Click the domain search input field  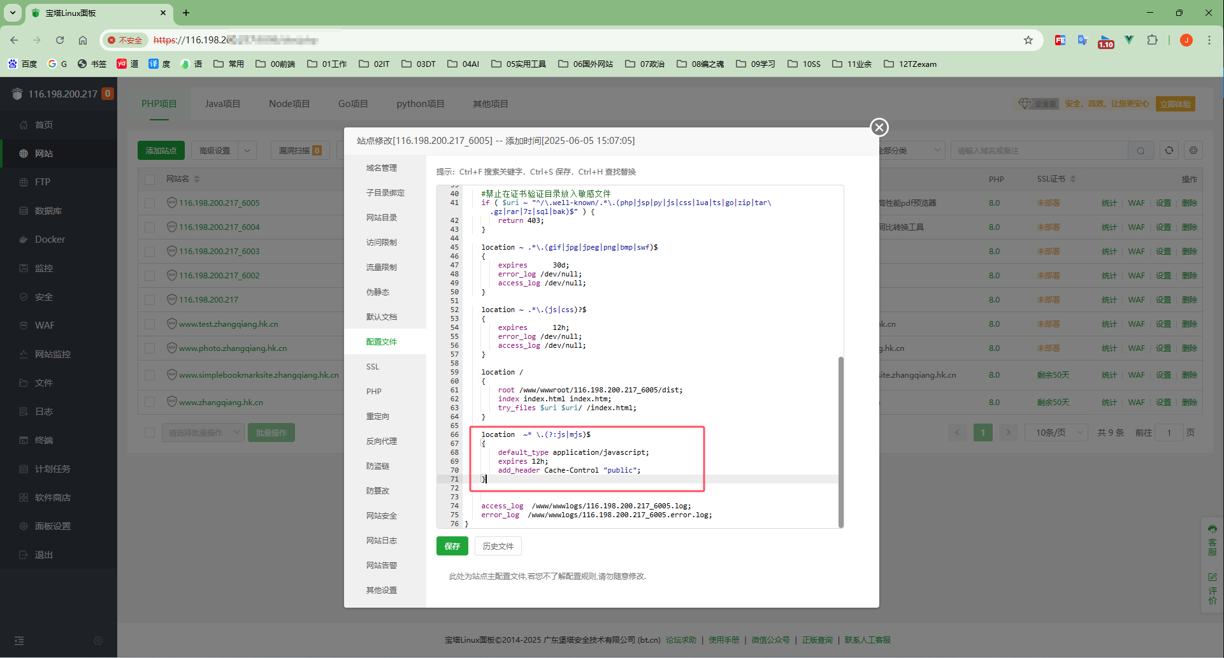1039,150
